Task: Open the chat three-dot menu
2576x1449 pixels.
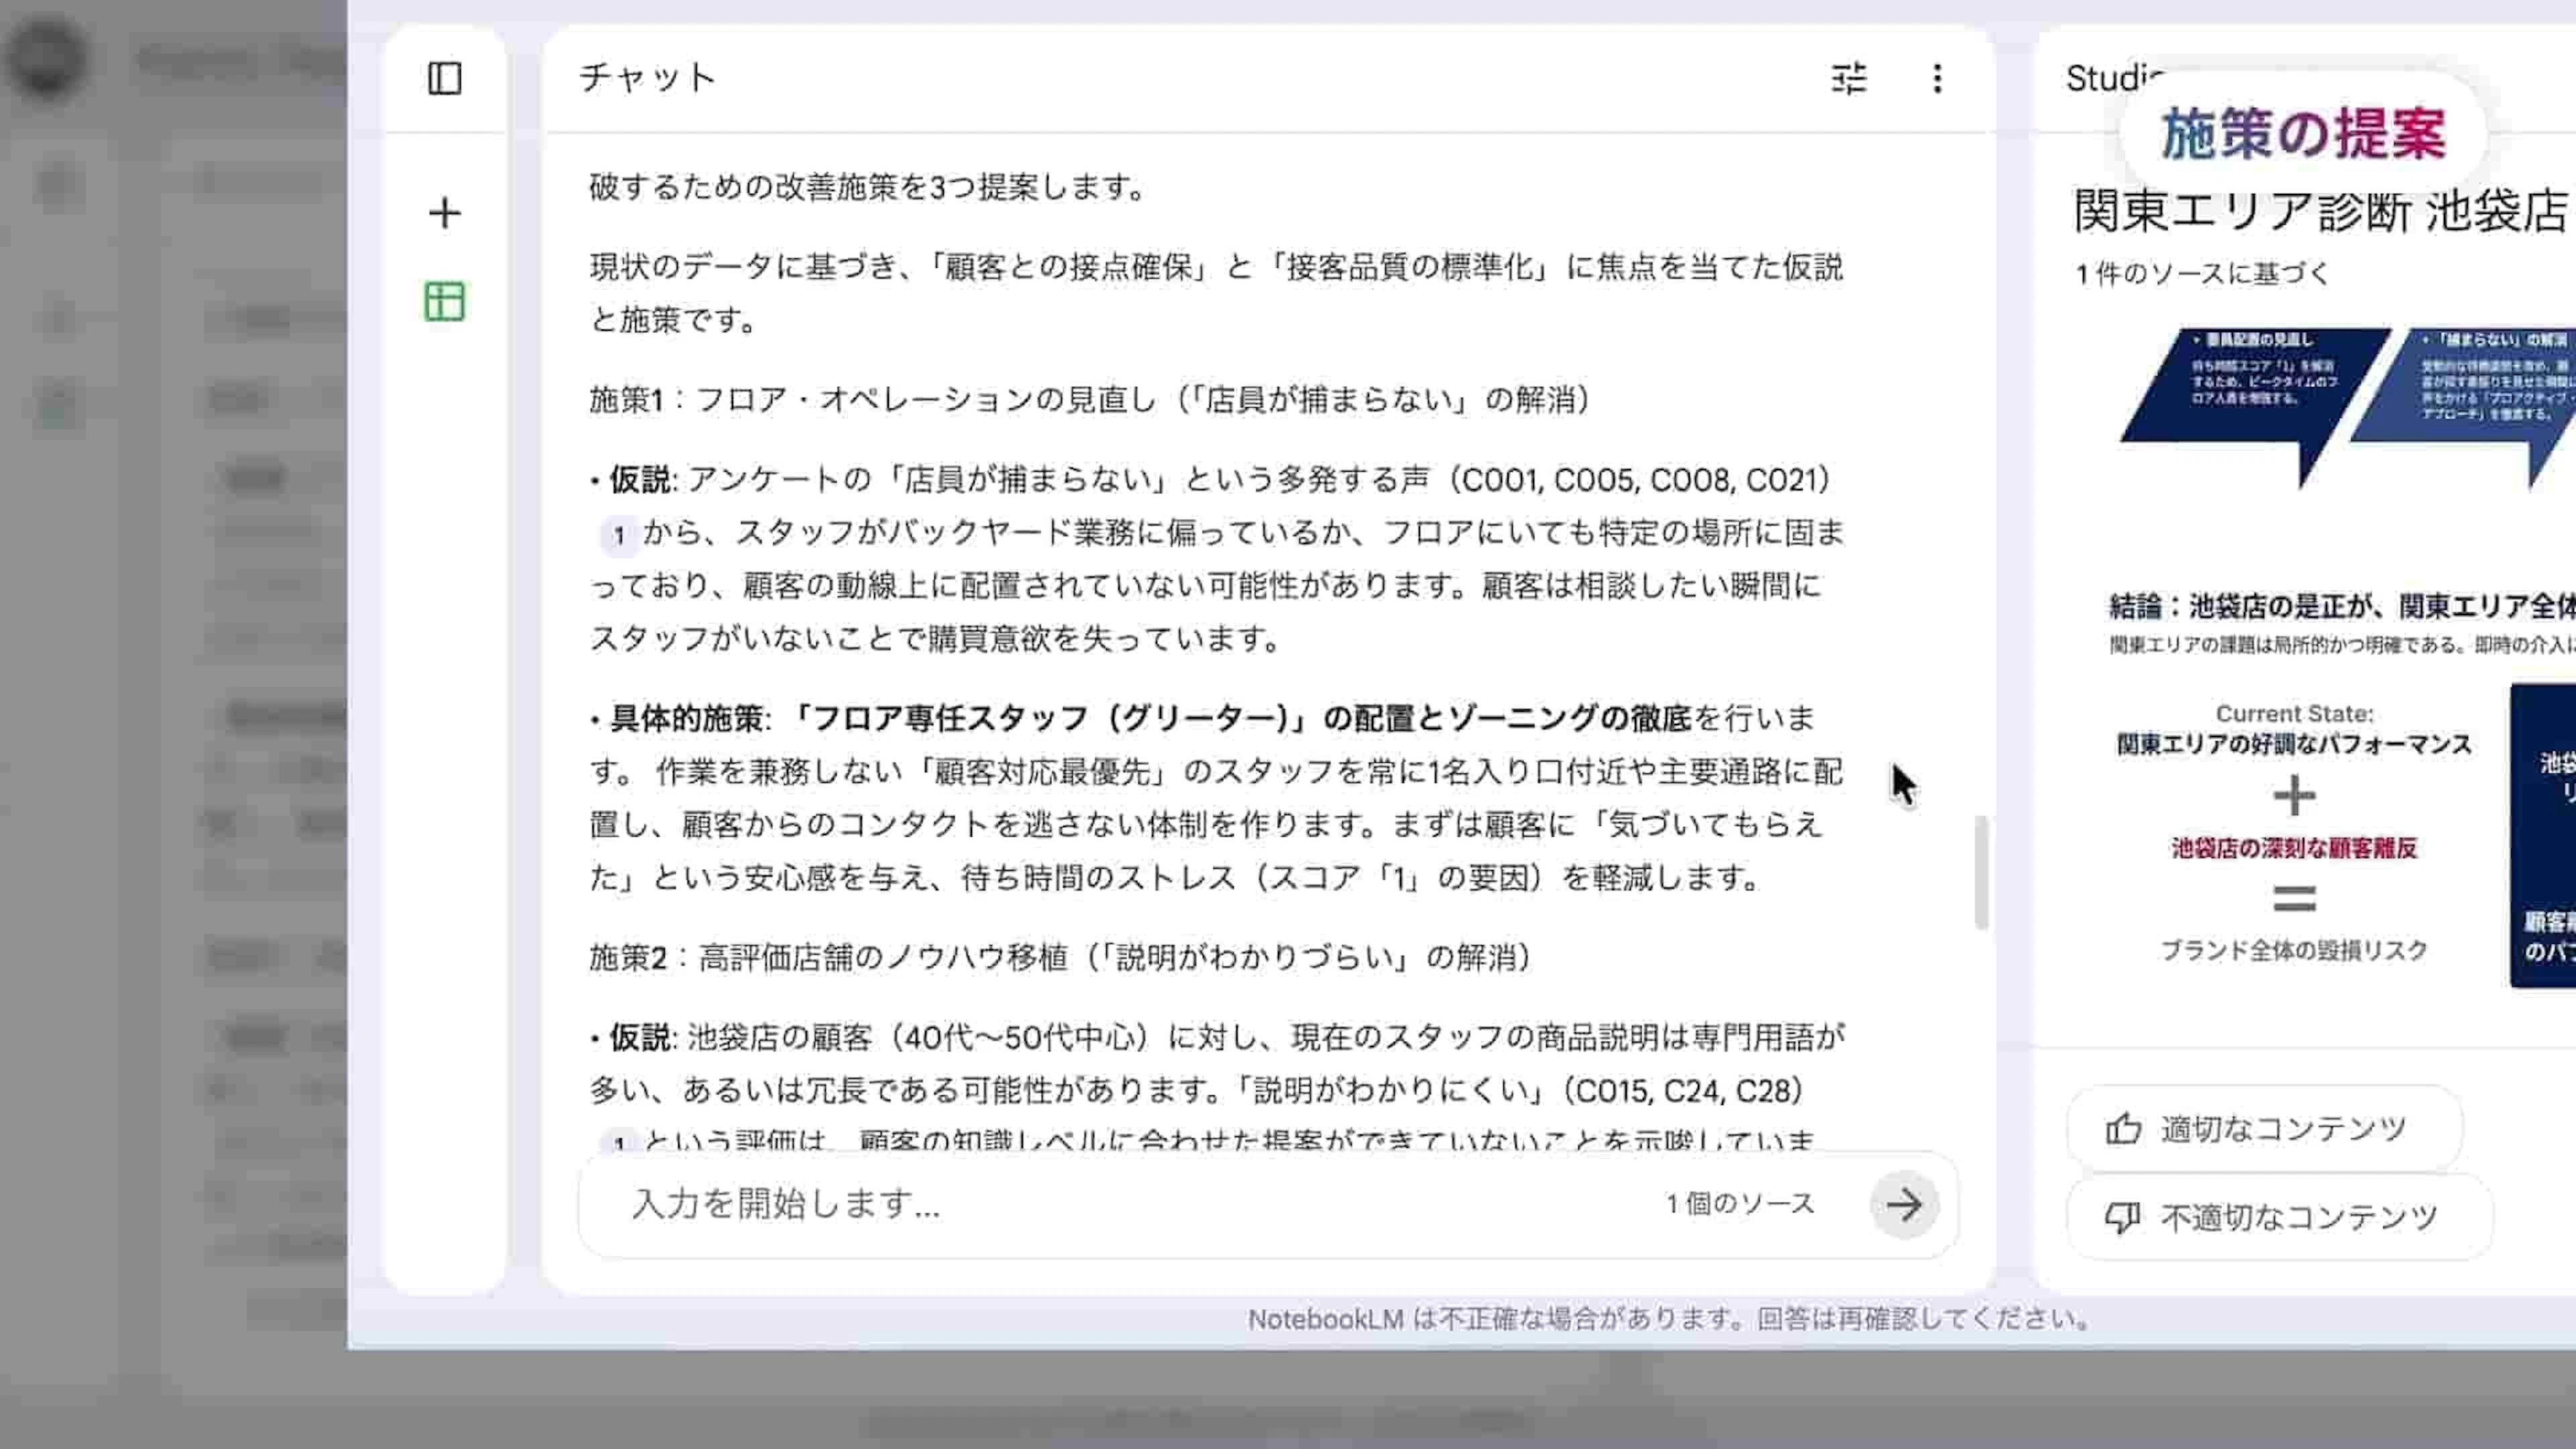Action: (1937, 78)
